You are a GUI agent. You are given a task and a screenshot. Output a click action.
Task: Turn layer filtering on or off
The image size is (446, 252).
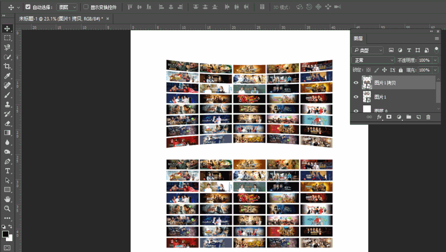point(436,50)
